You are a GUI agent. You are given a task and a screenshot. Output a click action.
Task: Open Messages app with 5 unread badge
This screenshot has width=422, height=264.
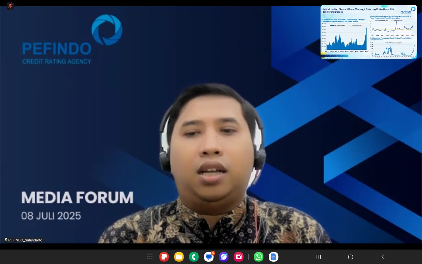(209, 257)
